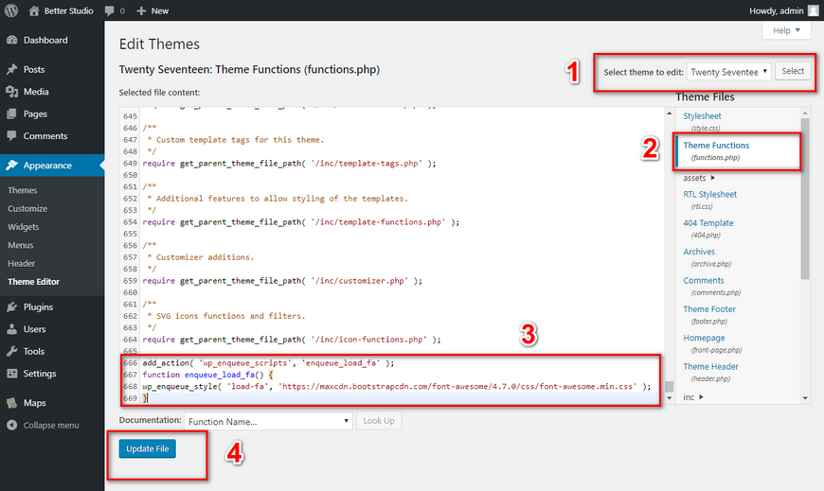This screenshot has width=824, height=491.
Task: Expand the Help tab
Action: (x=786, y=30)
